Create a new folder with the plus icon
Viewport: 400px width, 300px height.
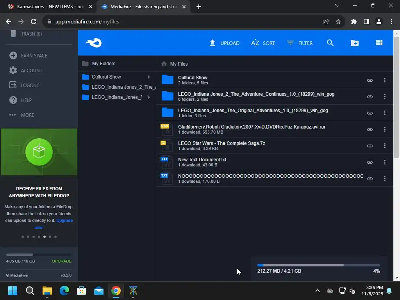(x=355, y=43)
